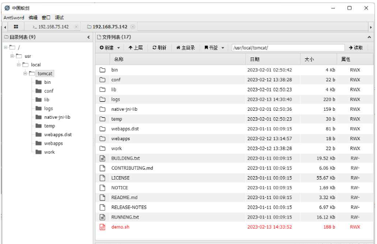The height and width of the screenshot is (244, 377).
Task: Collapse the 文件列表 panel
Action: (x=369, y=37)
